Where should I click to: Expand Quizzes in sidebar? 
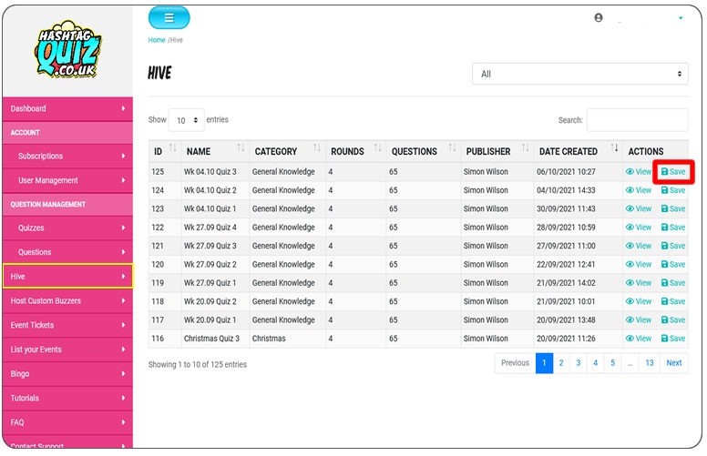67,228
